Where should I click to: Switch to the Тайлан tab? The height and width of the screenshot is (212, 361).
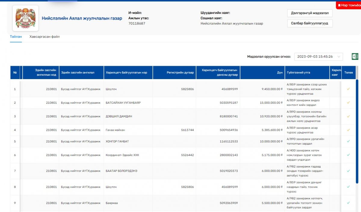(x=16, y=37)
